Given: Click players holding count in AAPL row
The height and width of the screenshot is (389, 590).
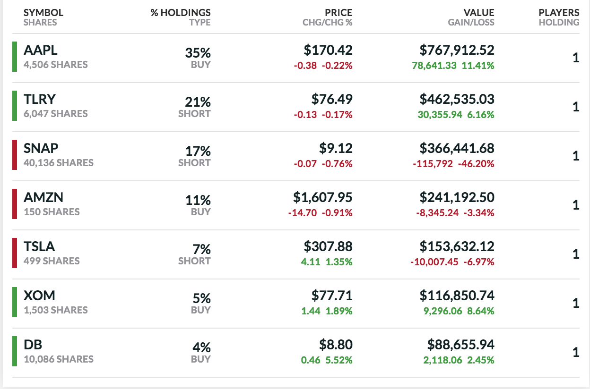Looking at the screenshot, I should (x=576, y=58).
